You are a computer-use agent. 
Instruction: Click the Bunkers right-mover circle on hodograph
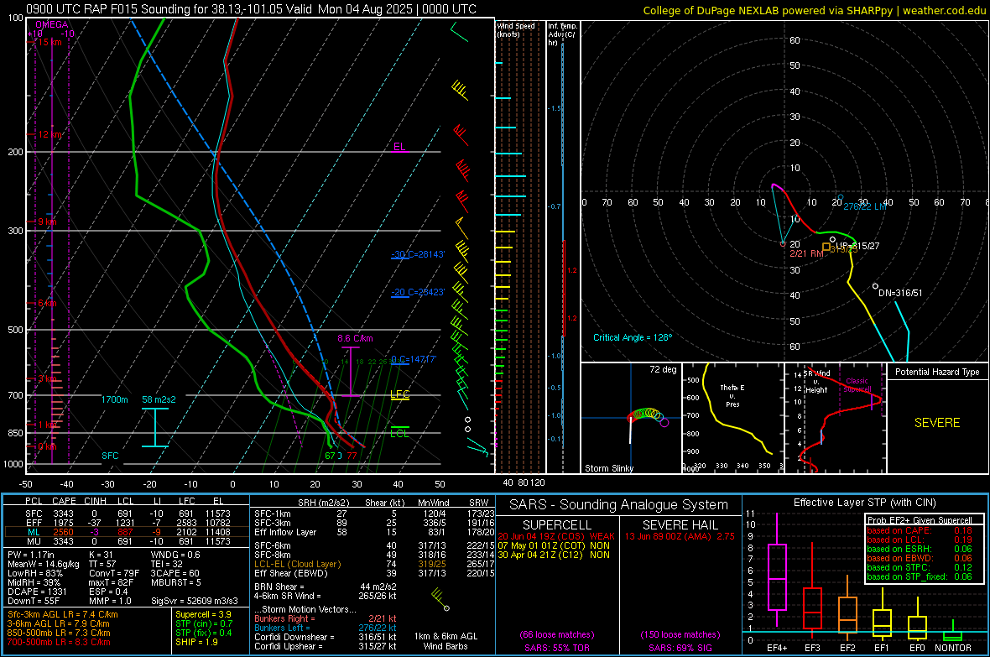(x=783, y=244)
